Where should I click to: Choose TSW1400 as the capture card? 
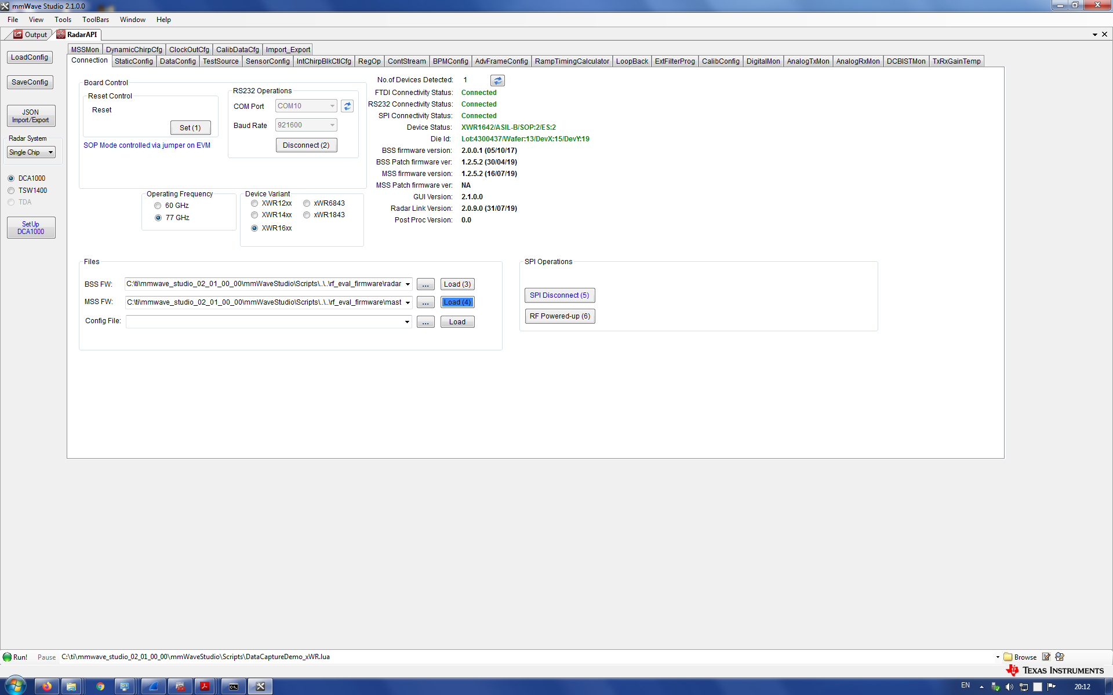click(x=11, y=190)
